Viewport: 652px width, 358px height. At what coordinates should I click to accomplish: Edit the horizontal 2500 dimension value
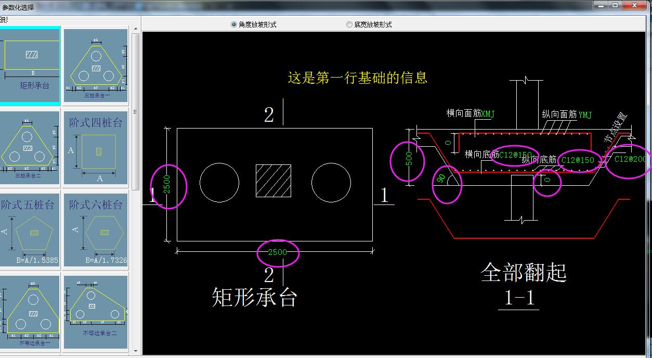point(277,252)
